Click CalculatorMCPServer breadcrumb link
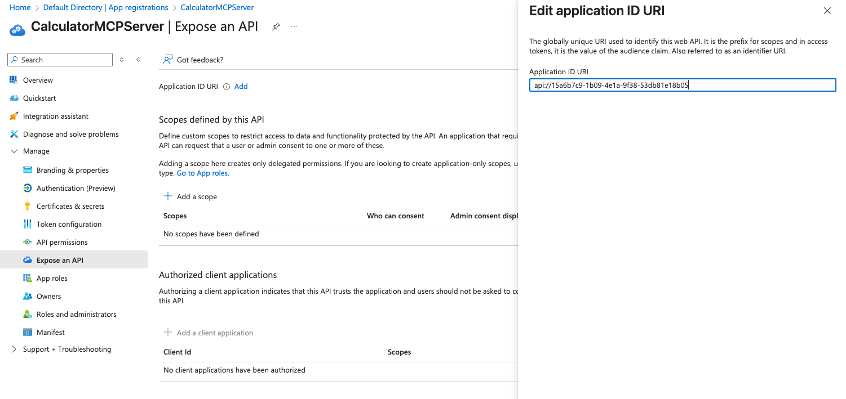The image size is (846, 399). click(x=217, y=7)
